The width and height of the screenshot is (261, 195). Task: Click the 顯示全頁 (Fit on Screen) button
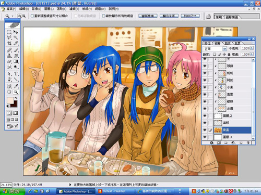[169, 16]
